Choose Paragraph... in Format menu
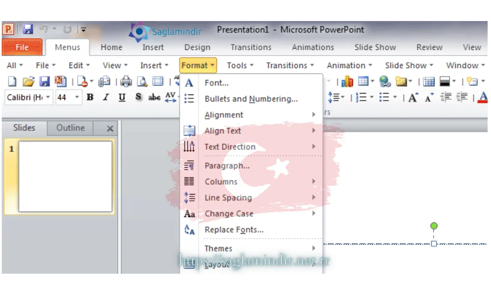Image resolution: width=491 pixels, height=294 pixels. point(251,166)
